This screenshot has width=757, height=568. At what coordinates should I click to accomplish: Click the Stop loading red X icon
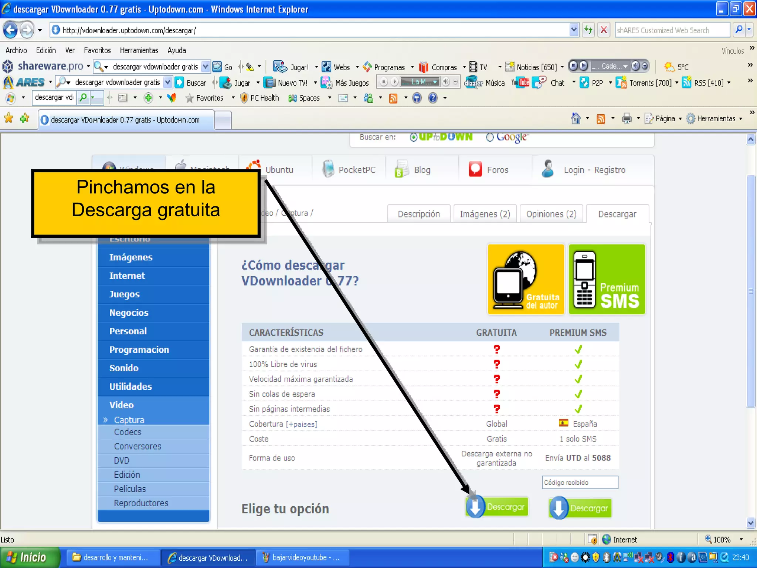point(604,30)
